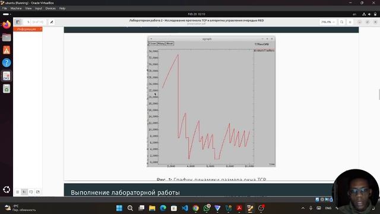Screen dimensions: 380x214
Task: Open the Input menu
Action: pos(38,8)
